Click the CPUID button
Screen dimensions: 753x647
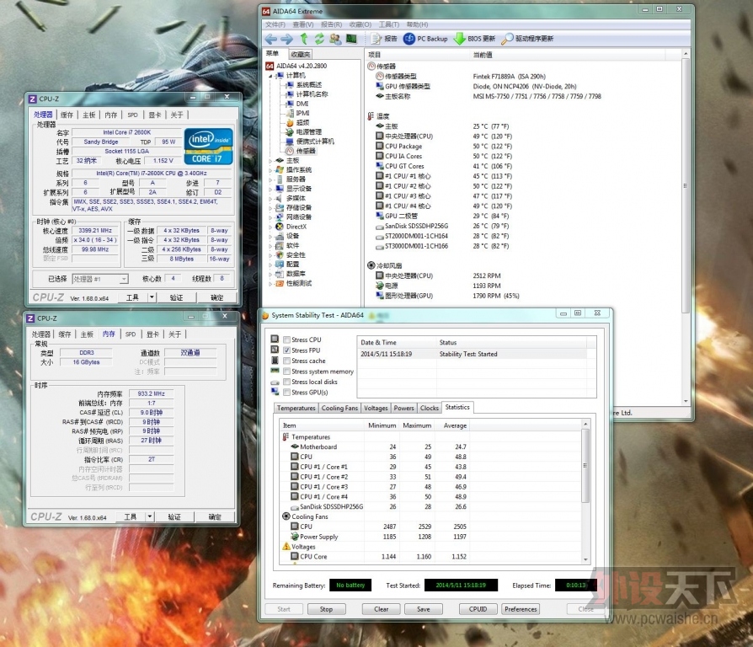point(478,609)
